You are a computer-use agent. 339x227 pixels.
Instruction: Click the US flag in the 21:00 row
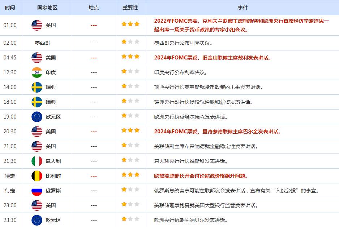coord(37,146)
